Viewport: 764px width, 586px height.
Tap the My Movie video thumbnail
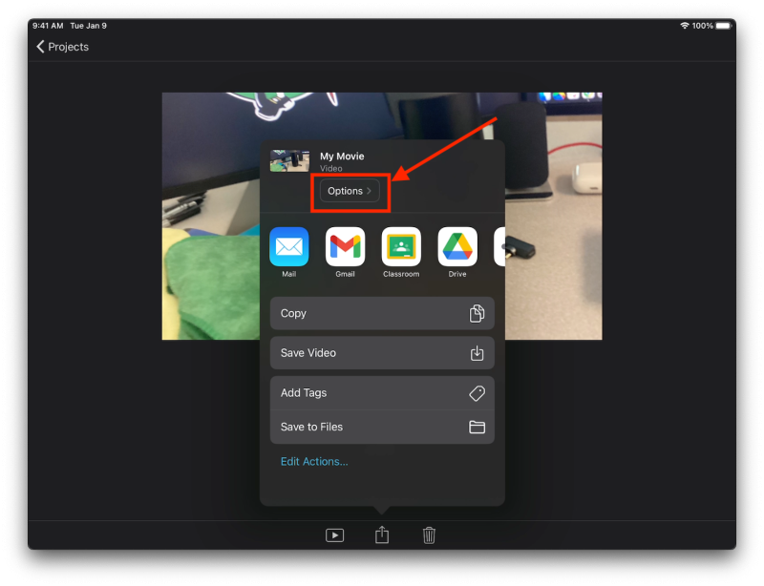coord(289,160)
